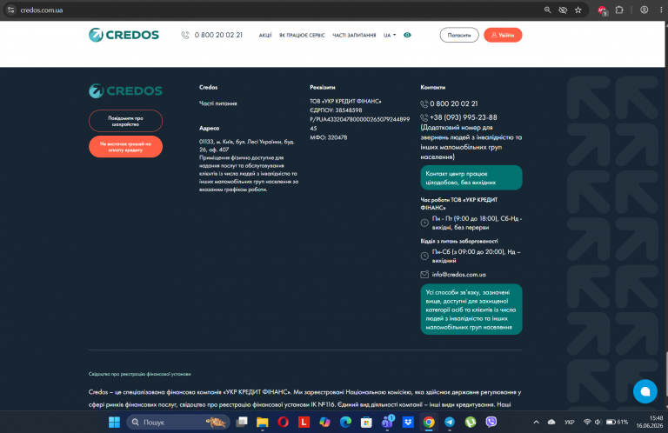Screen dimensions: 668x433
Task: Open File Explorer from the taskbar
Action: tap(262, 422)
